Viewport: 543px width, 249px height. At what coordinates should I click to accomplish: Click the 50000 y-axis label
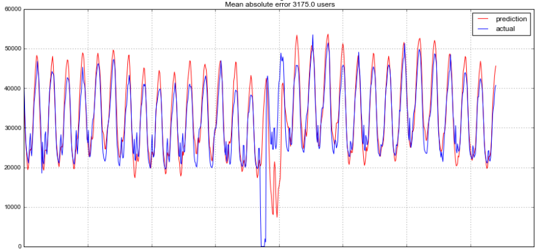point(13,49)
